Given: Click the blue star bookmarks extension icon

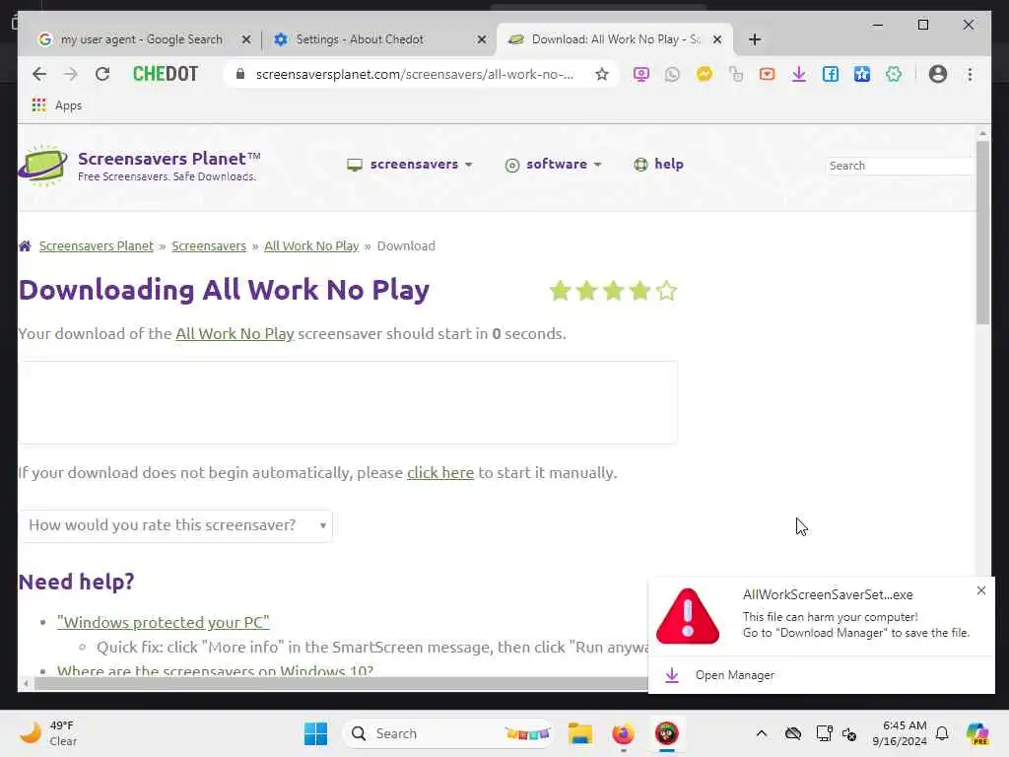Looking at the screenshot, I should 861,74.
